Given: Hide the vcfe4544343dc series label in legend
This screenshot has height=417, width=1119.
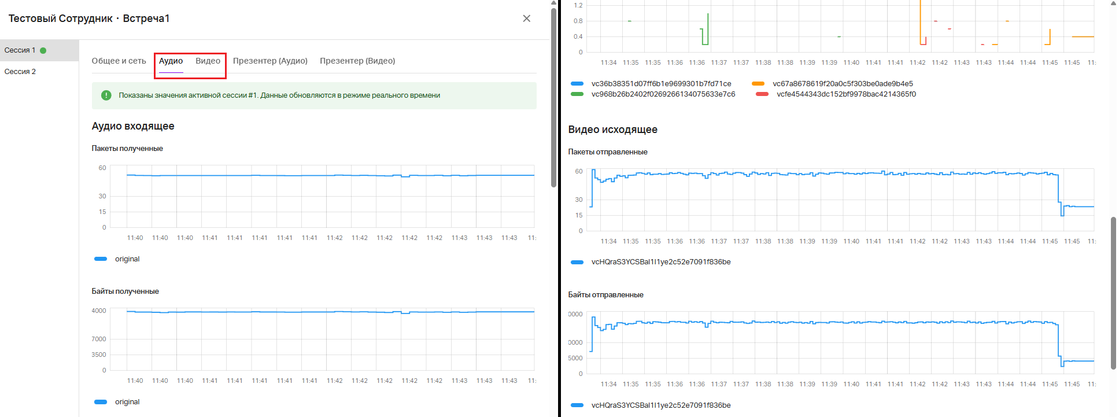Looking at the screenshot, I should click(846, 94).
